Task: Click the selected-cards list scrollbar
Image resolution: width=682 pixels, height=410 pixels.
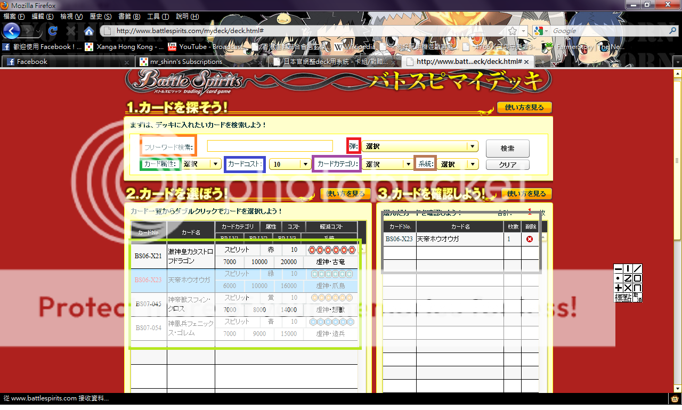Action: point(543,312)
